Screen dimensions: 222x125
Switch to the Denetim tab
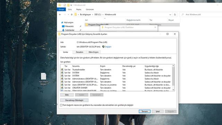pos(79,52)
